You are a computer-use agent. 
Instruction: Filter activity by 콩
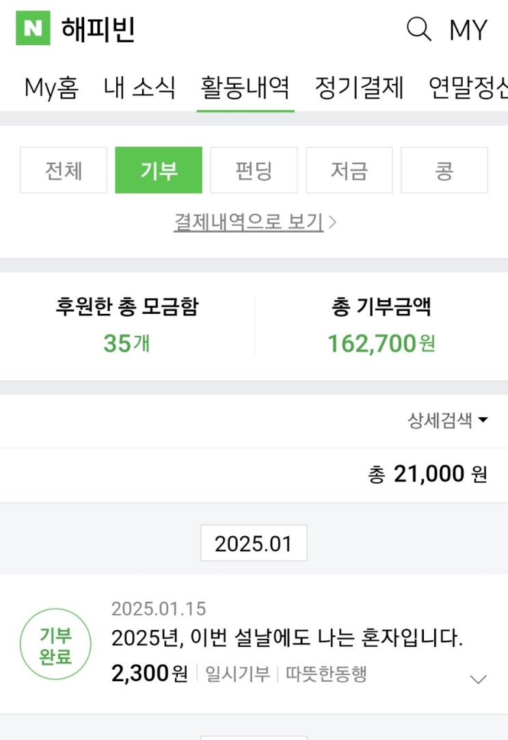444,170
